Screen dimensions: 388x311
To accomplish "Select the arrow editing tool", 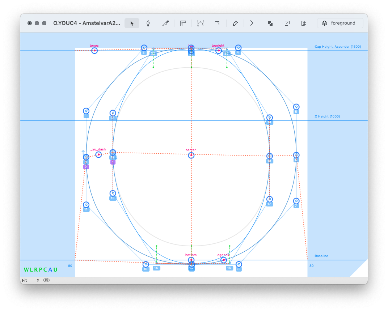I will tap(132, 23).
